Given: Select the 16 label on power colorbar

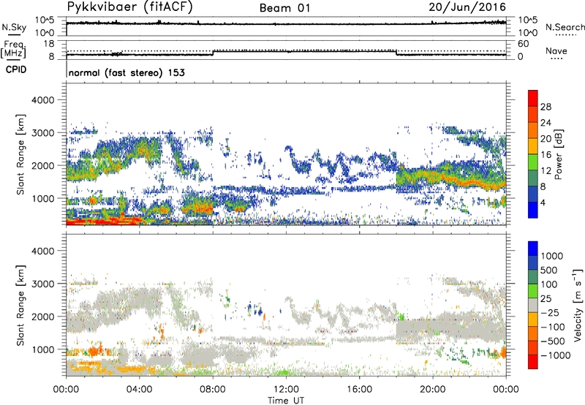Looking at the screenshot, I should (546, 155).
